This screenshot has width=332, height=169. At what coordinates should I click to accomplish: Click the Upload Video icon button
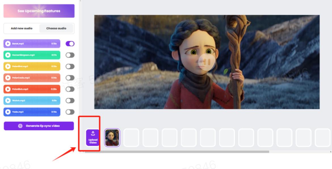[93, 137]
